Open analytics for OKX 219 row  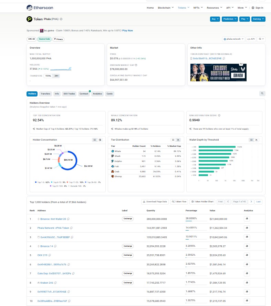(247, 255)
